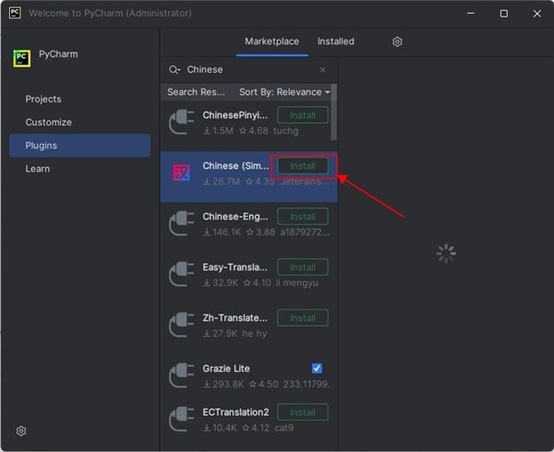
Task: Click the ECTranslation2 plugin icon
Action: (182, 420)
